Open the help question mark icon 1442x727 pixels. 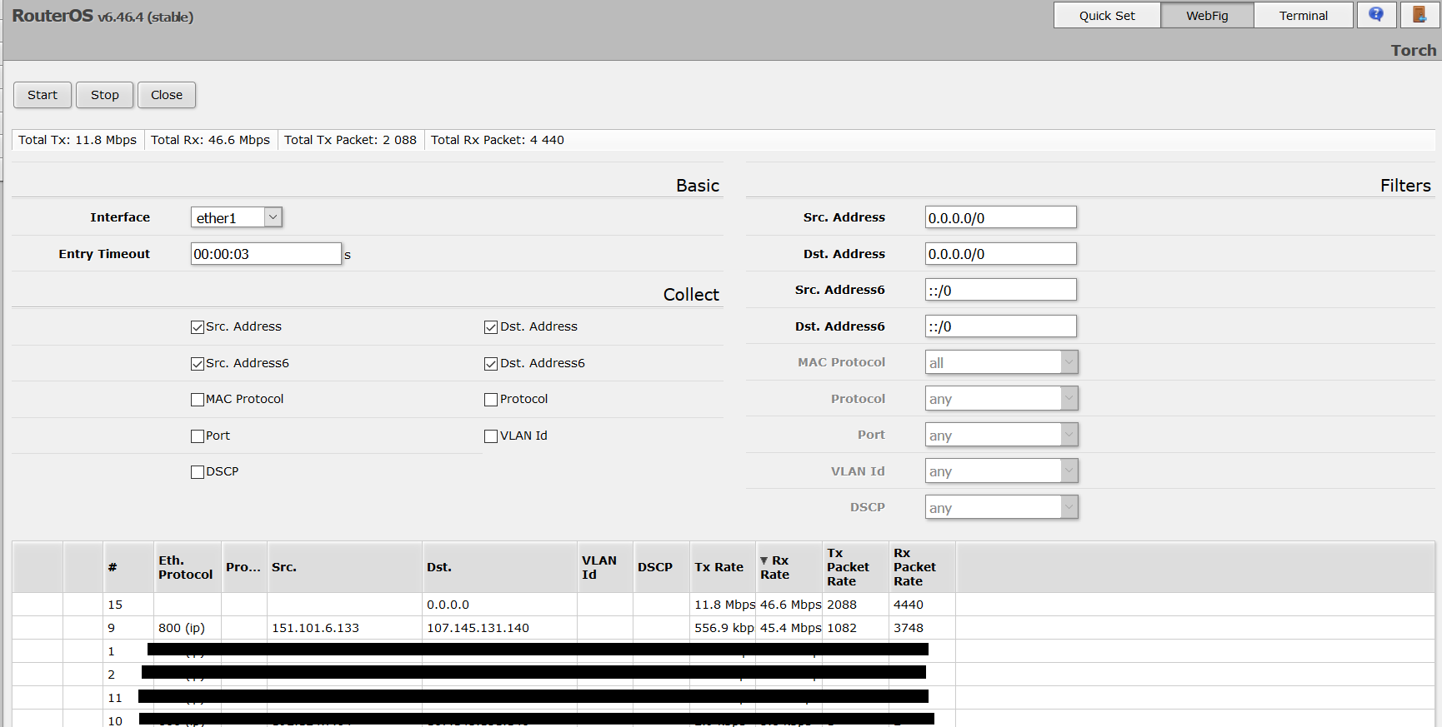[1376, 15]
